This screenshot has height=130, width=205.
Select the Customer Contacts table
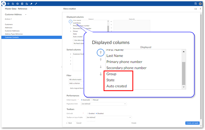coord(32,37)
